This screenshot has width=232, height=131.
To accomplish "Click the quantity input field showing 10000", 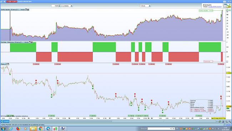I will 55,6.
